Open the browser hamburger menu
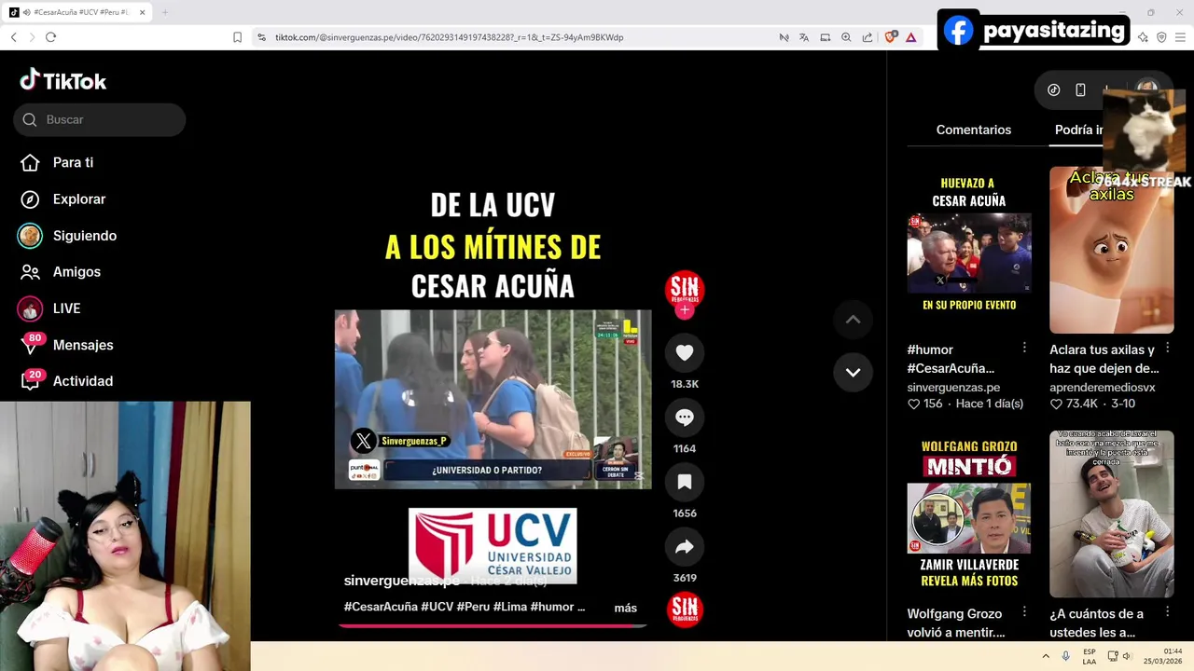The image size is (1194, 671). (1180, 37)
